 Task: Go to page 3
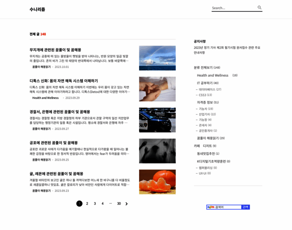click(x=95, y=204)
